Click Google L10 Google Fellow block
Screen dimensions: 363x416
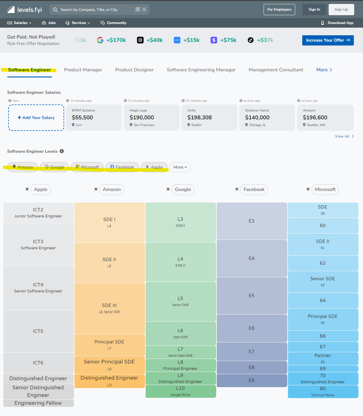point(181,391)
